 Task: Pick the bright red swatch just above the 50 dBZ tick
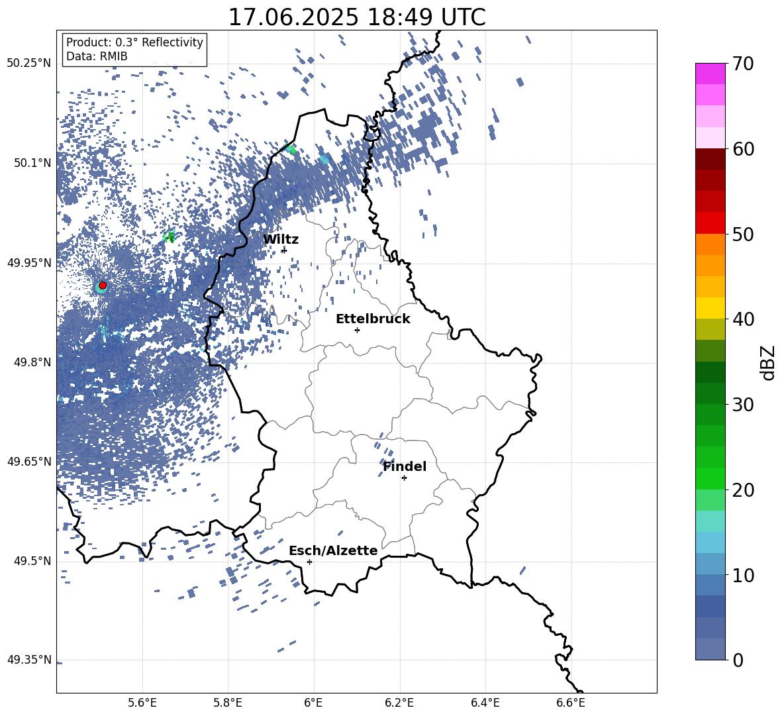tap(710, 223)
